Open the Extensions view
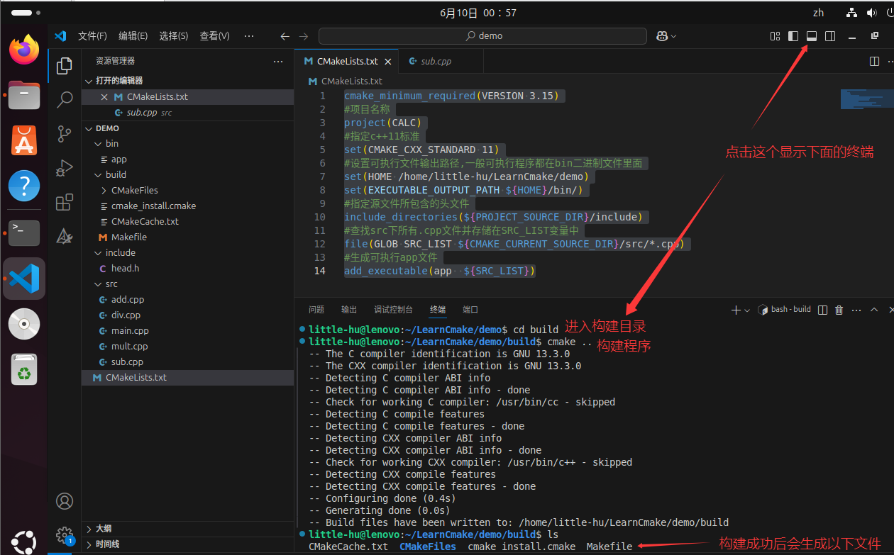 tap(64, 202)
